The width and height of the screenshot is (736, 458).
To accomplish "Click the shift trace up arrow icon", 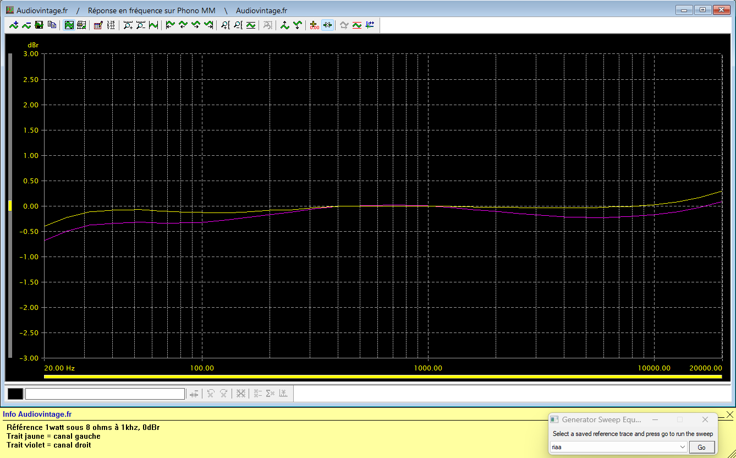I will pyautogui.click(x=284, y=25).
